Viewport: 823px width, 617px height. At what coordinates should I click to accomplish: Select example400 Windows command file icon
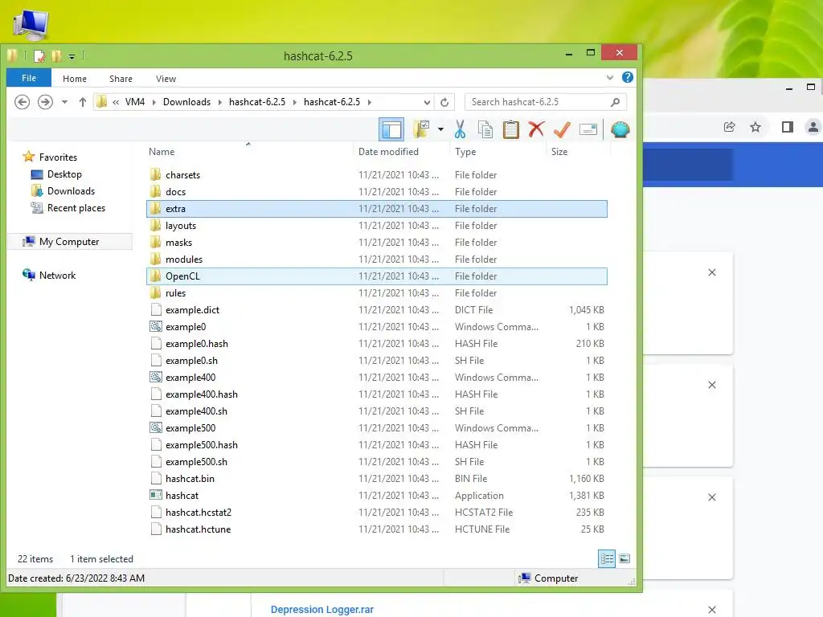[156, 378]
